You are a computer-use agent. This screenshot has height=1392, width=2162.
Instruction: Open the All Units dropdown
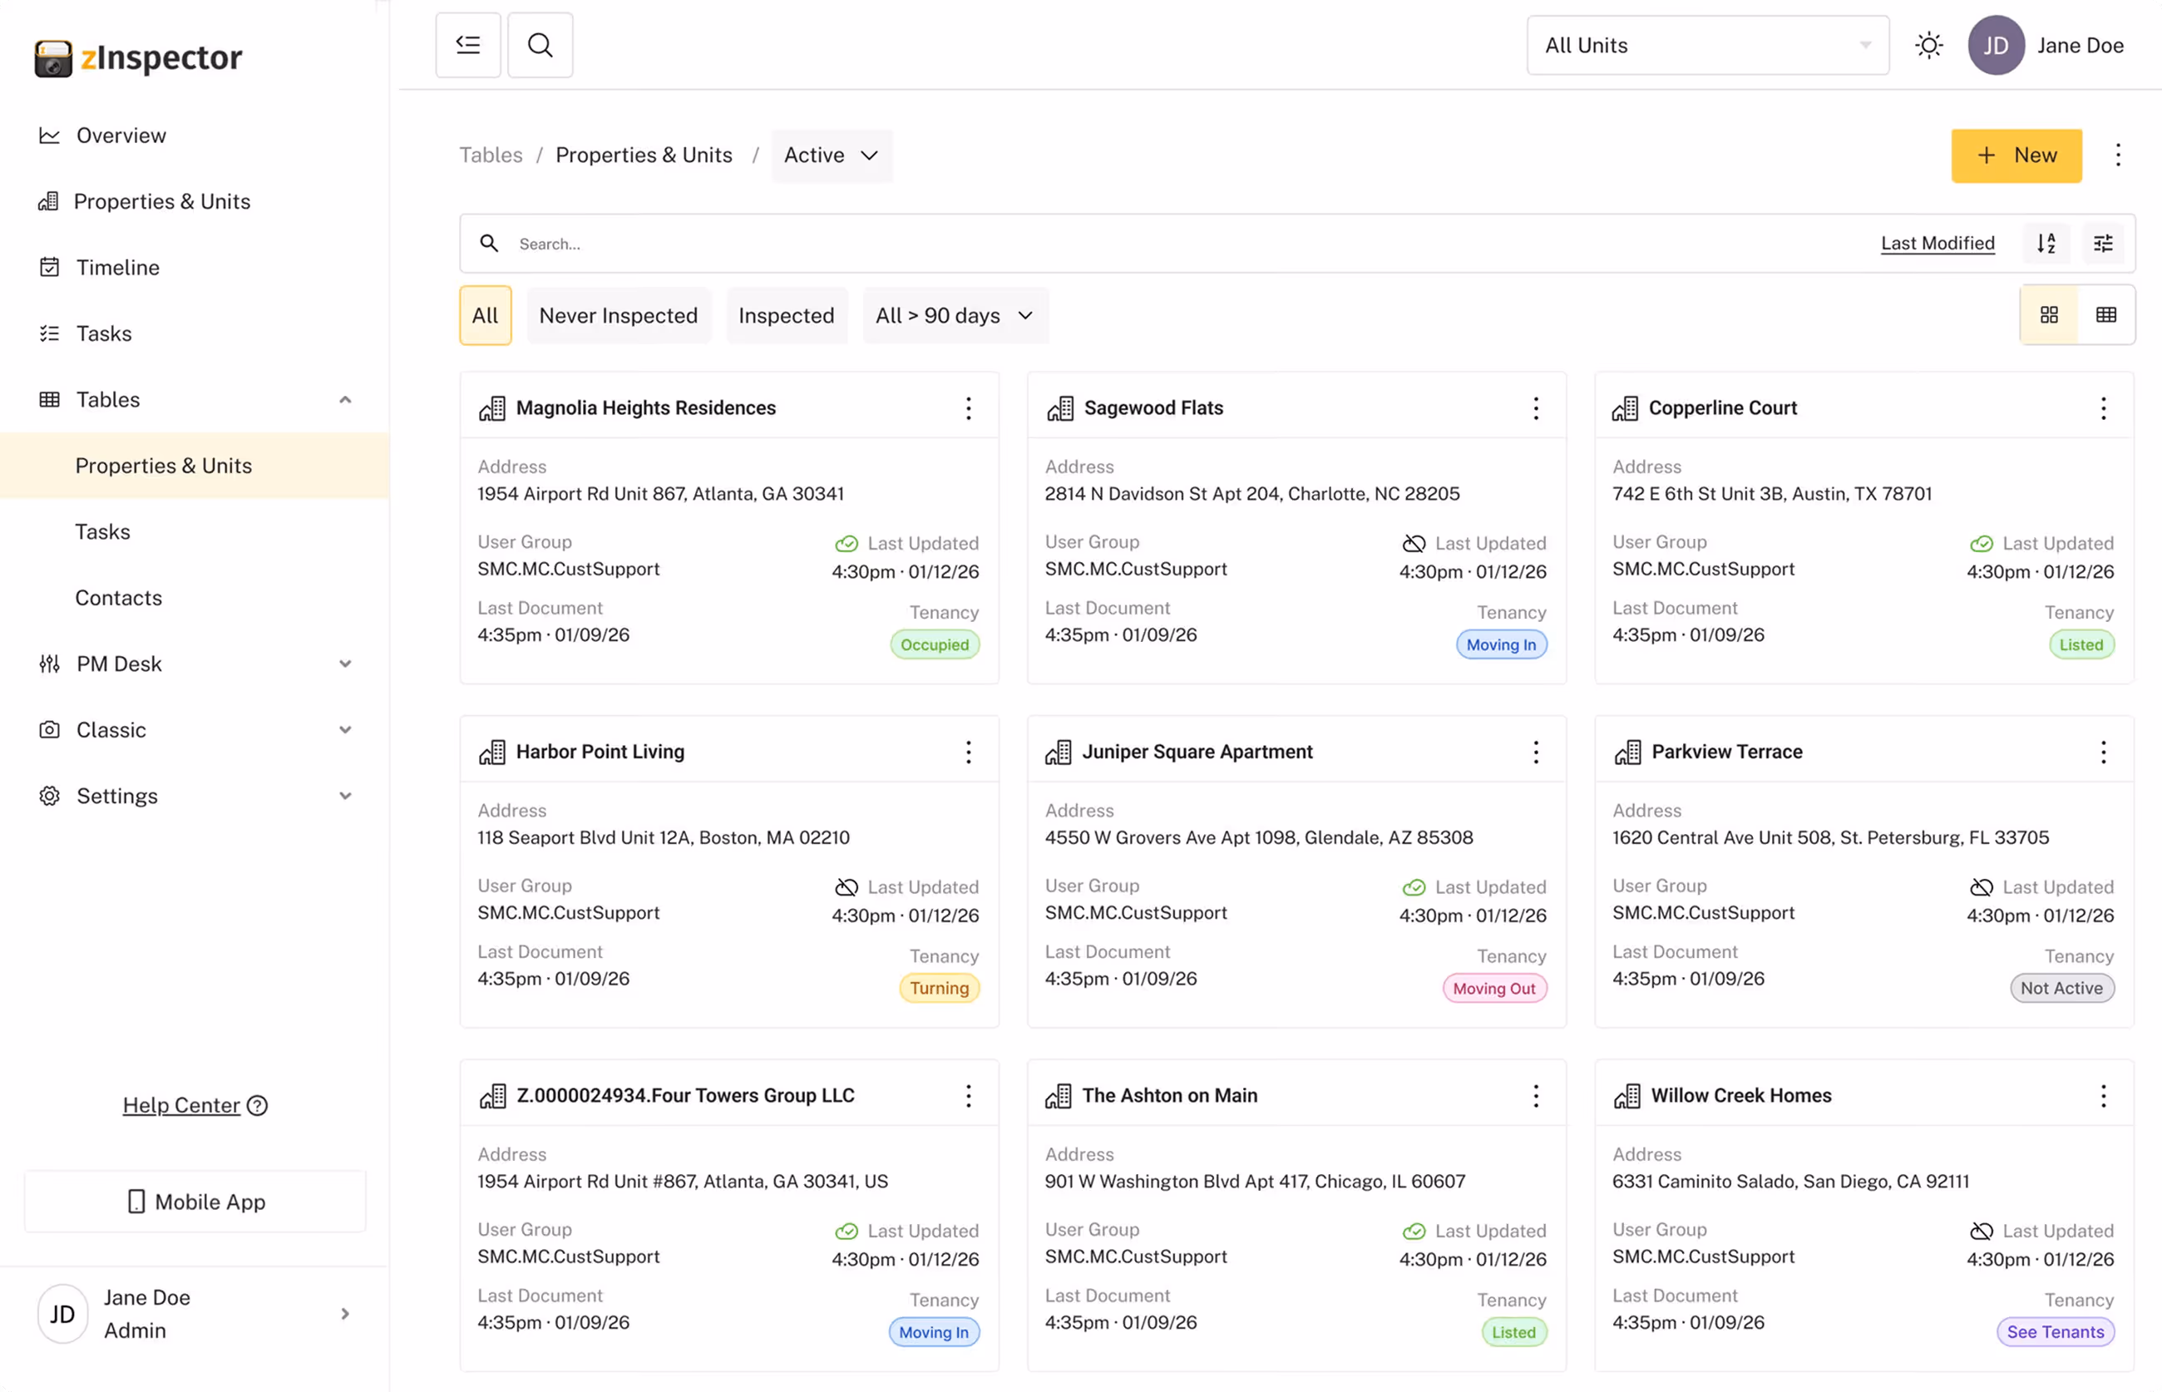(x=1706, y=45)
